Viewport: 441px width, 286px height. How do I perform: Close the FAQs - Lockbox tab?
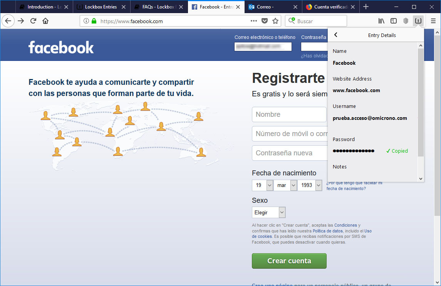pyautogui.click(x=181, y=7)
